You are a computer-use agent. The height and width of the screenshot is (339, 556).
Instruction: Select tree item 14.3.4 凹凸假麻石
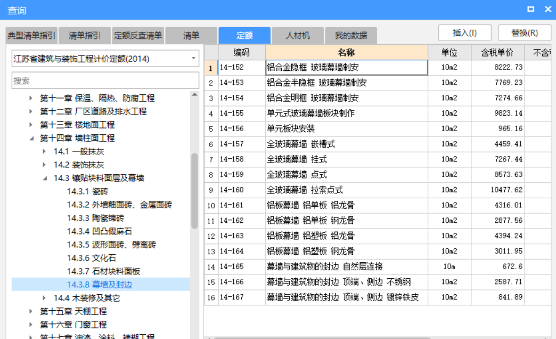point(99,231)
